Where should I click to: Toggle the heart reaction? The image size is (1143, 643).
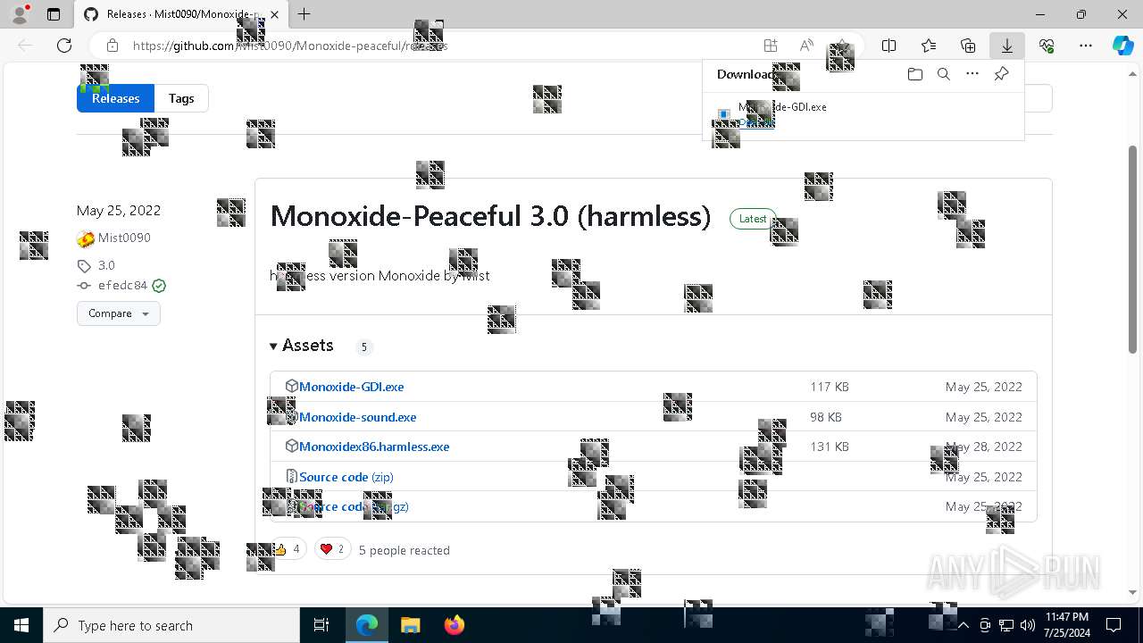coord(332,549)
